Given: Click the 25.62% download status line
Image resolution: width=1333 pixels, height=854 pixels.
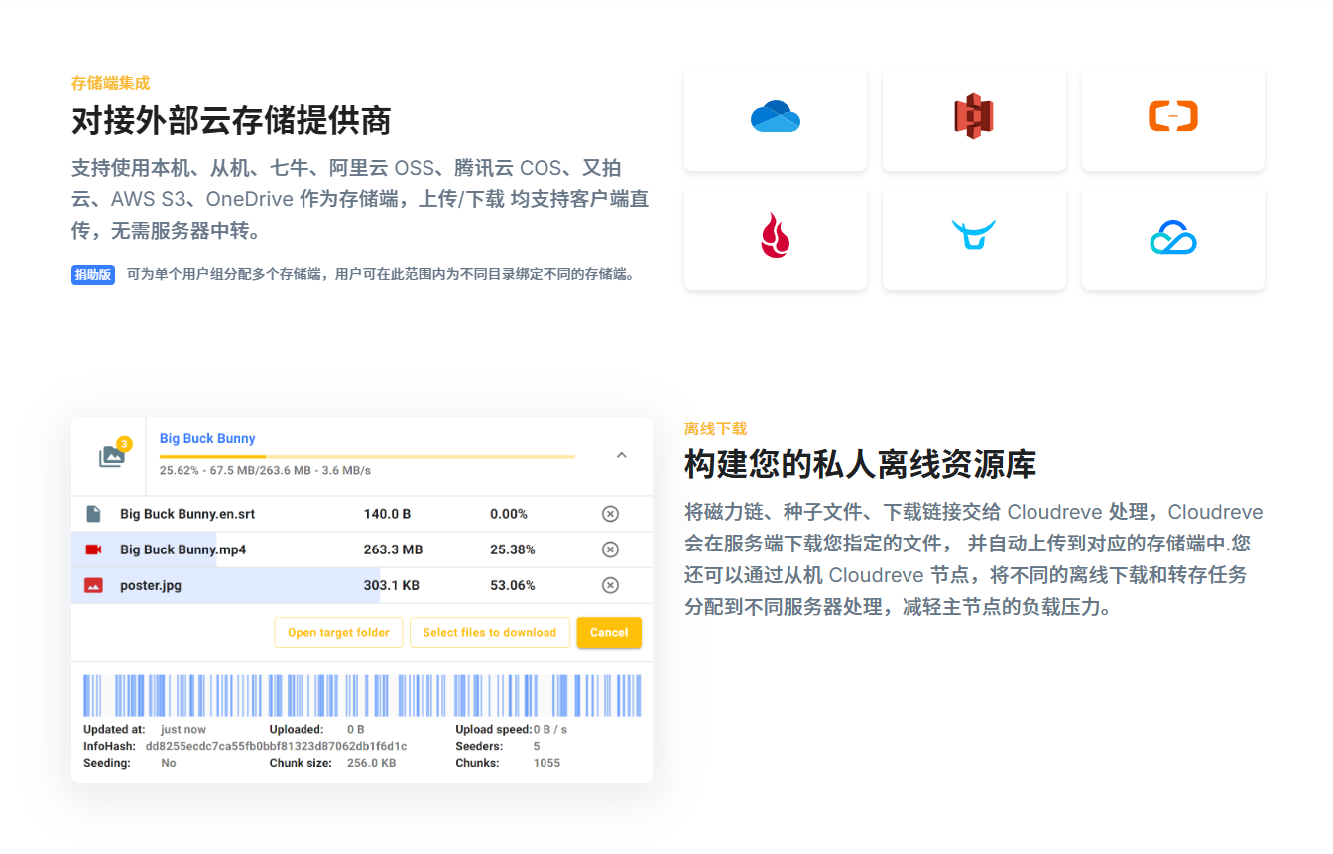Looking at the screenshot, I should point(265,470).
